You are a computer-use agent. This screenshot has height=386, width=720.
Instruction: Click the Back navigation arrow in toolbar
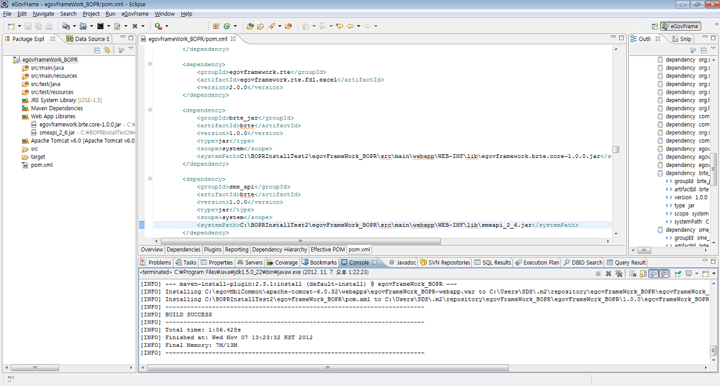tap(350, 26)
